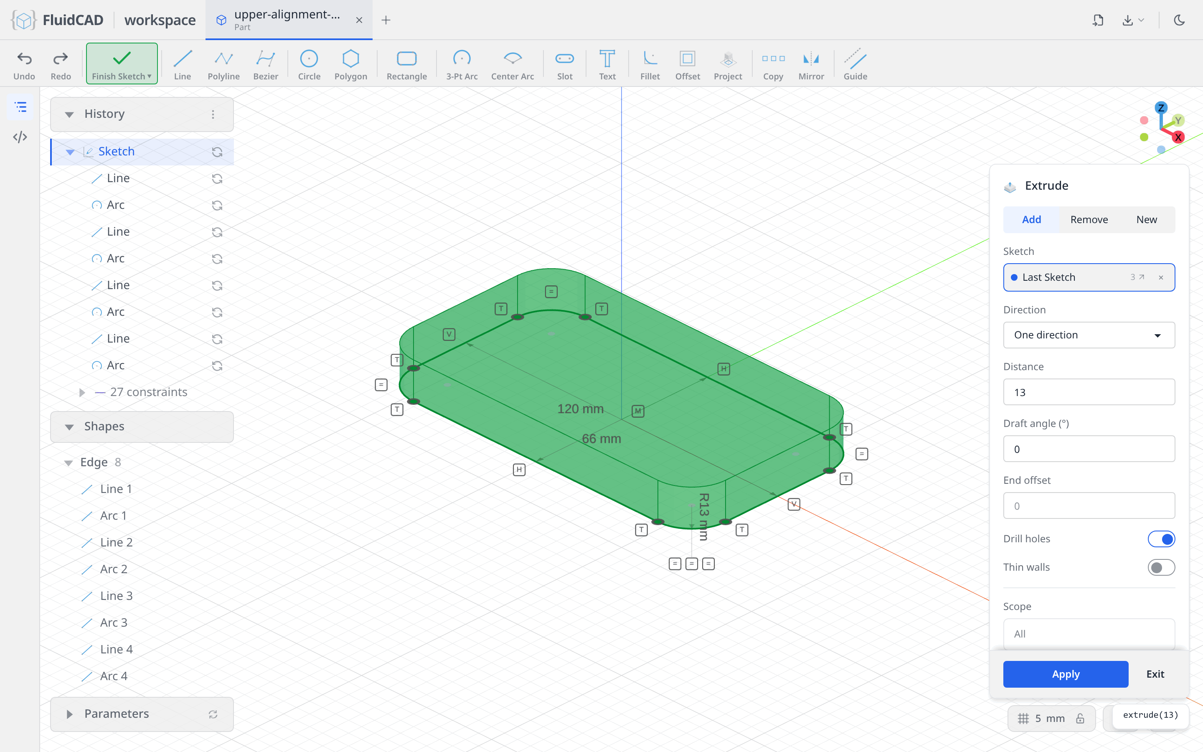Viewport: 1203px width, 752px height.
Task: Switch to the New extrude mode
Action: pyautogui.click(x=1146, y=219)
